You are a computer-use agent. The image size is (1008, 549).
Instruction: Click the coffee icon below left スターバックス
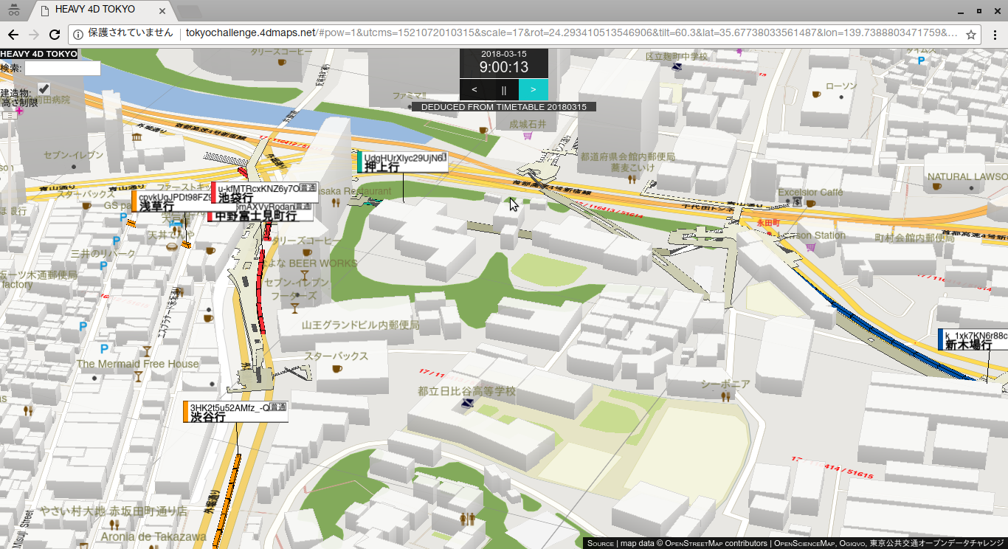click(x=86, y=206)
